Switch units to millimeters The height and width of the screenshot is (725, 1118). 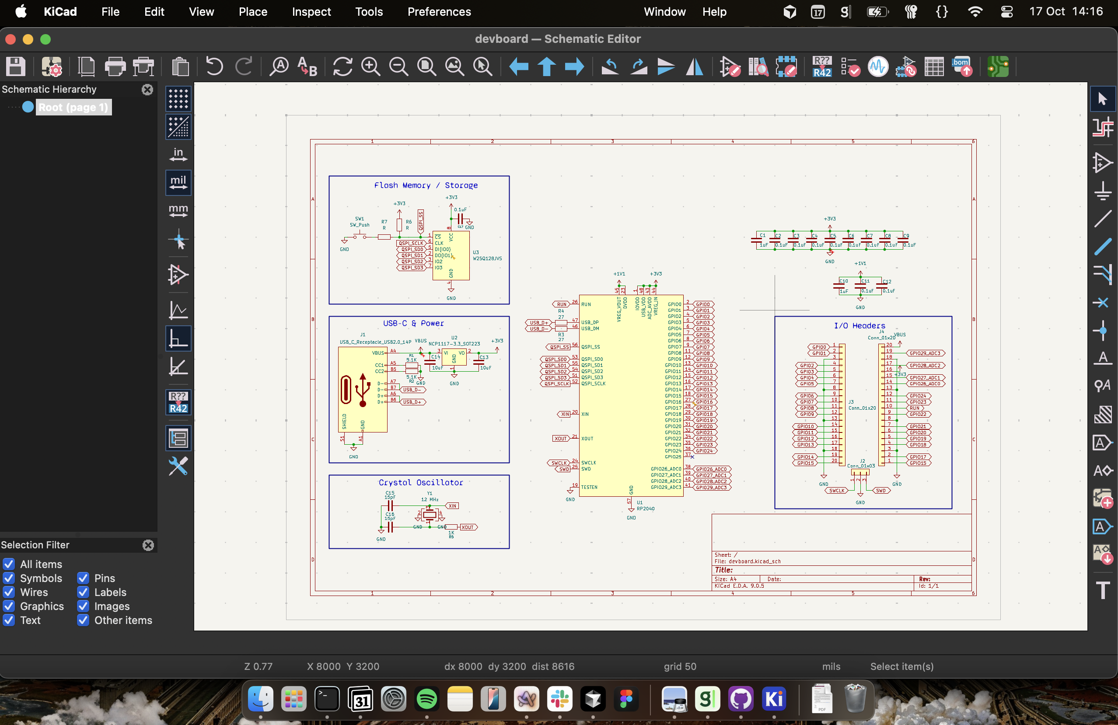pos(178,210)
